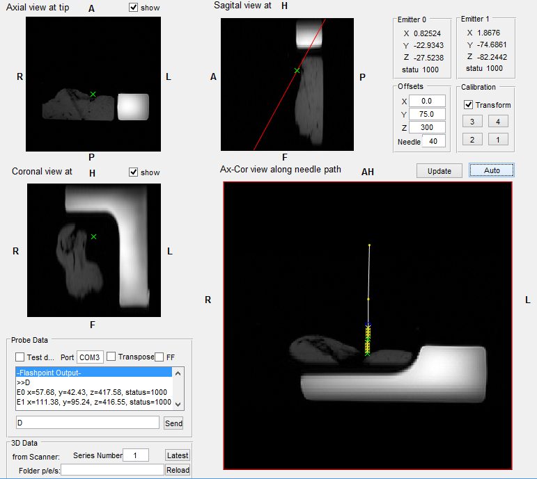Viewport: 537px width, 479px height.
Task: Click calibration point 3 button
Action: tap(472, 122)
